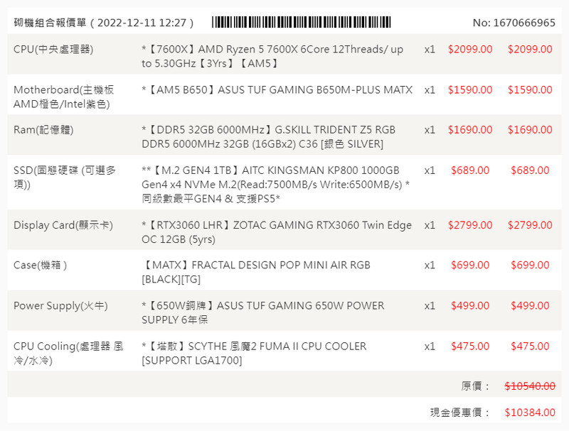Viewport: 569px width, 431px height.
Task: Select the Display Card(顯示卡) category label
Action: point(60,225)
